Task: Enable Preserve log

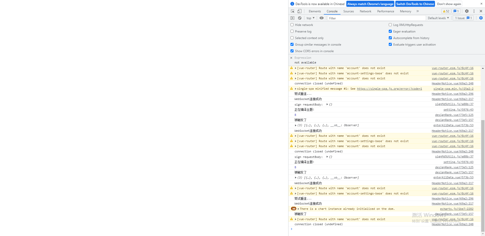Action: [x=292, y=31]
